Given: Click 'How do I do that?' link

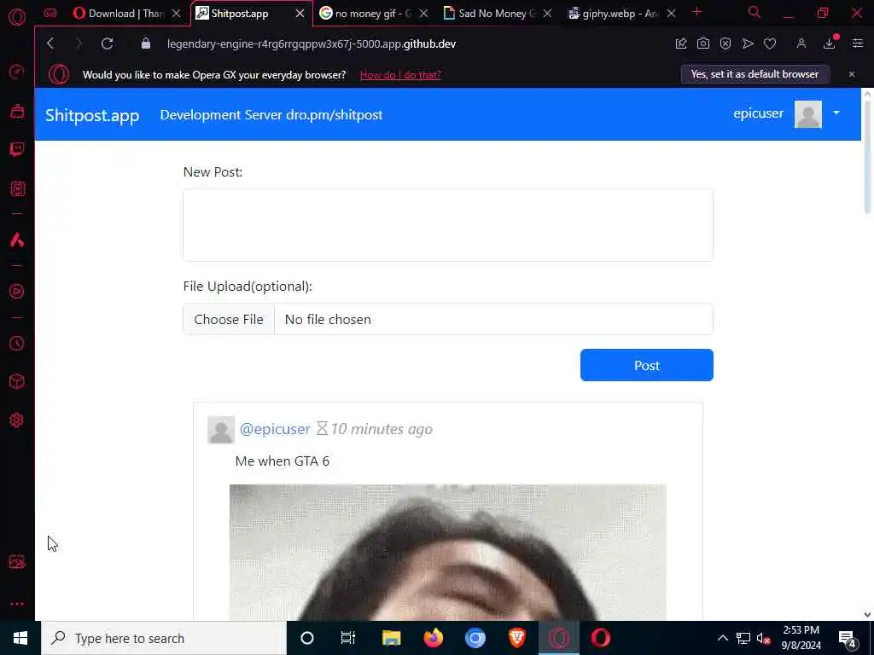Looking at the screenshot, I should coord(400,75).
